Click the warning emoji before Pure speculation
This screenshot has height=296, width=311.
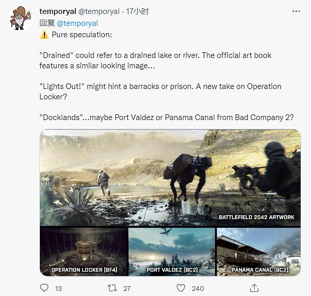pos(45,35)
